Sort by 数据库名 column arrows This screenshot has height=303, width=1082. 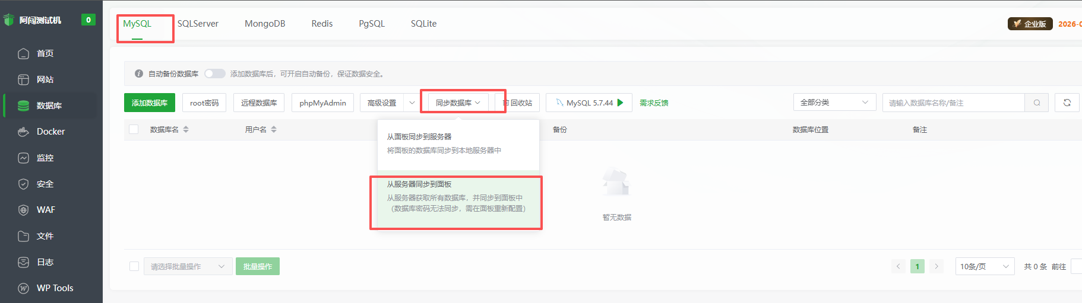coord(186,129)
